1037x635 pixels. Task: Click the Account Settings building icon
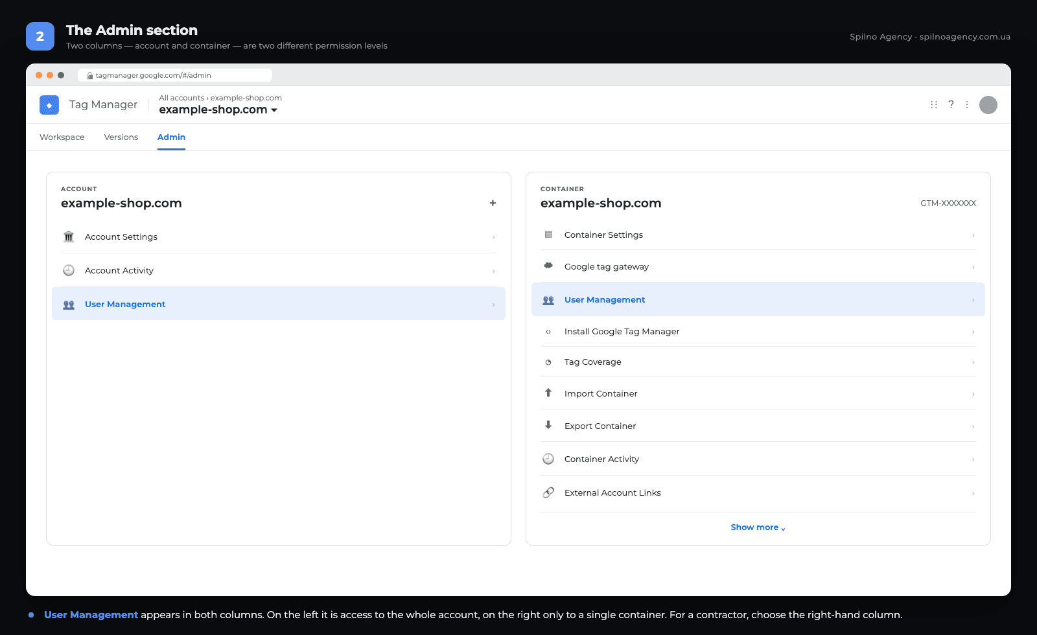tap(69, 237)
